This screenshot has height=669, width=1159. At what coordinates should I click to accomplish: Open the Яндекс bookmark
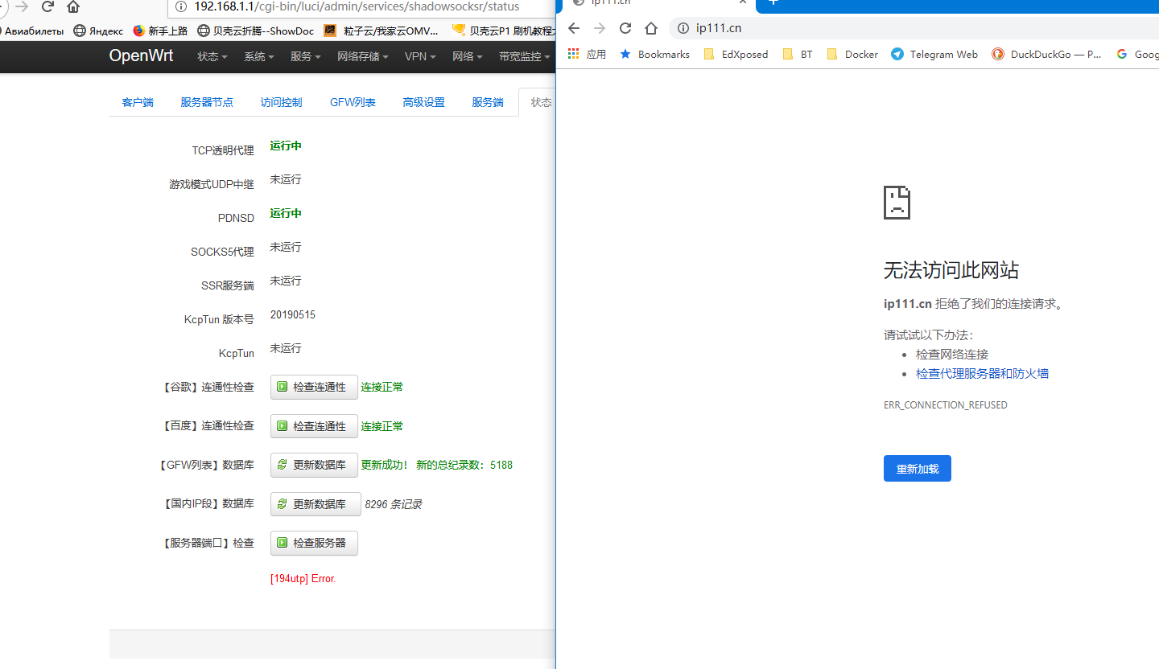click(x=98, y=31)
